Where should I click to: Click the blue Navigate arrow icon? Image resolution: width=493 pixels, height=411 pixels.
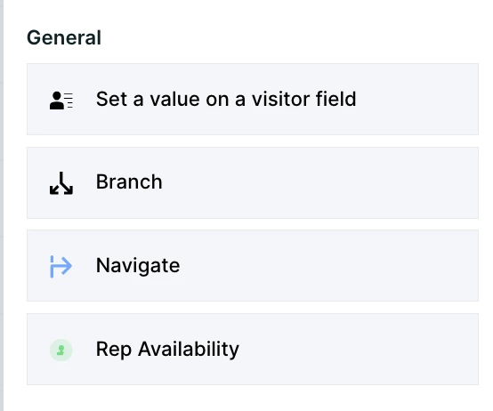[x=61, y=267]
